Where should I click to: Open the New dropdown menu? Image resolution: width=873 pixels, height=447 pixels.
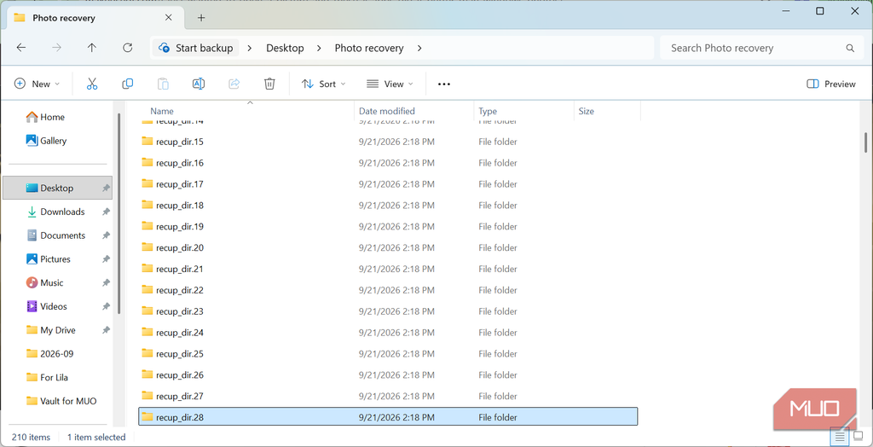(37, 84)
